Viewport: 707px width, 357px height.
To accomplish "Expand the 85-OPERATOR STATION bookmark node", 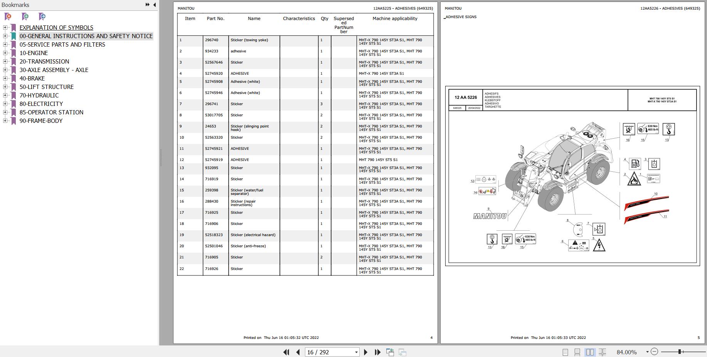I will [x=5, y=112].
